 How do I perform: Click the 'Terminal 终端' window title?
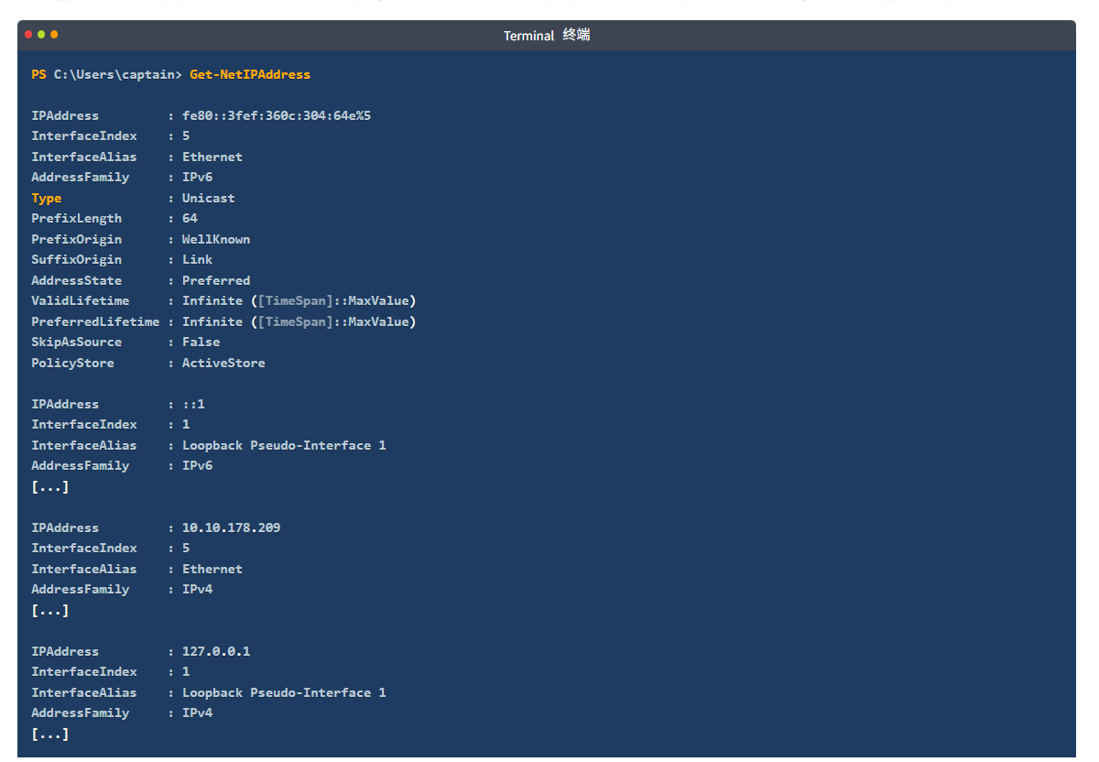click(547, 35)
